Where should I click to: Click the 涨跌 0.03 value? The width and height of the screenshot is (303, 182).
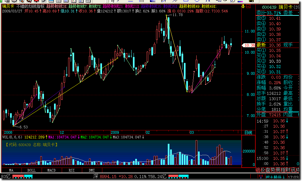click(276, 77)
